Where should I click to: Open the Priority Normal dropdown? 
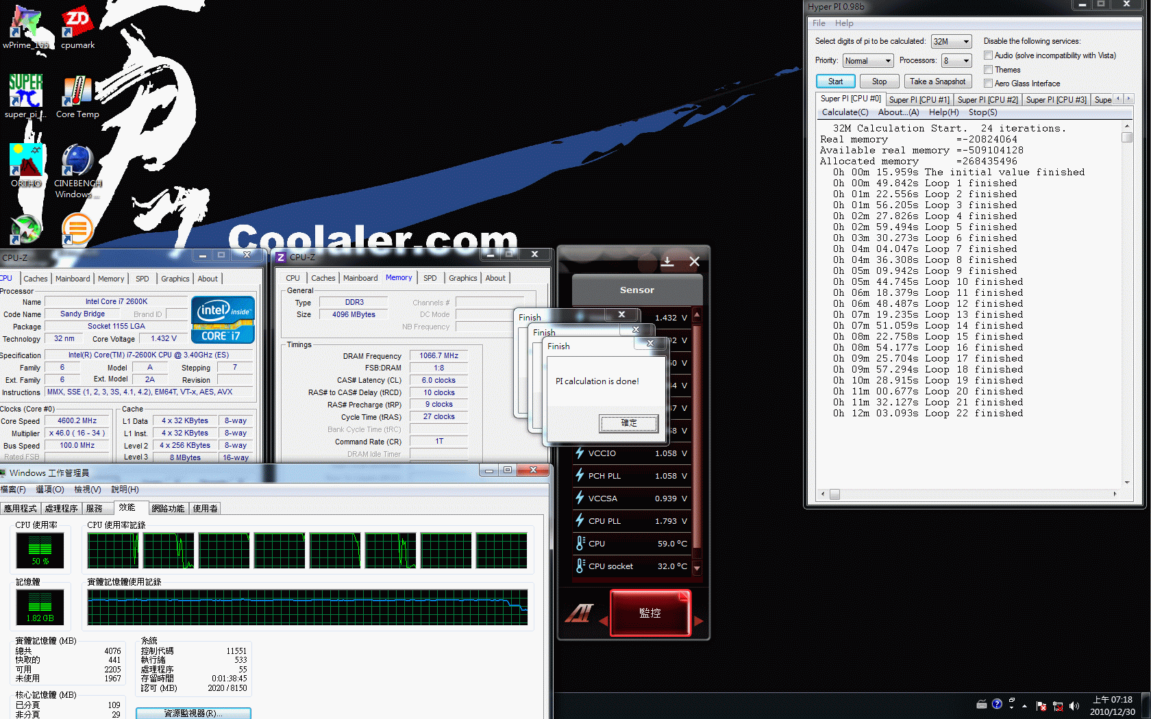pyautogui.click(x=867, y=61)
